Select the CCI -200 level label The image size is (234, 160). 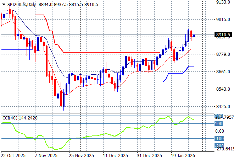click(219, 146)
